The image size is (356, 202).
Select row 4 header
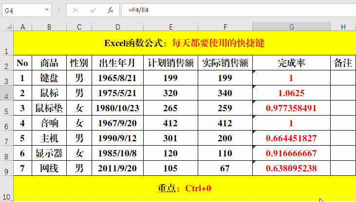pos(7,93)
